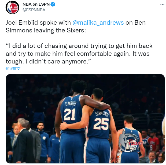Image resolution: width=166 pixels, height=165 pixels.
Task: Open the NBA on ESPN profile avatar
Action: point(12,7)
